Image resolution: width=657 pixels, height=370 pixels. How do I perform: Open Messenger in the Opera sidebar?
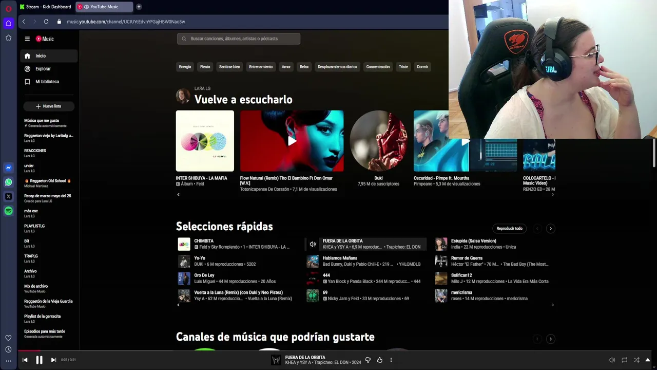pos(8,168)
